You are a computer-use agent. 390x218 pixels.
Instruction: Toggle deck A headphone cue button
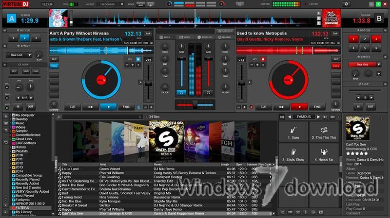(181, 92)
